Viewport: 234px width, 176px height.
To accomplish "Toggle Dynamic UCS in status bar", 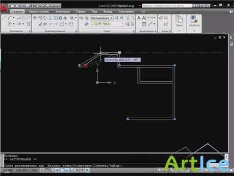I will [x=72, y=170].
